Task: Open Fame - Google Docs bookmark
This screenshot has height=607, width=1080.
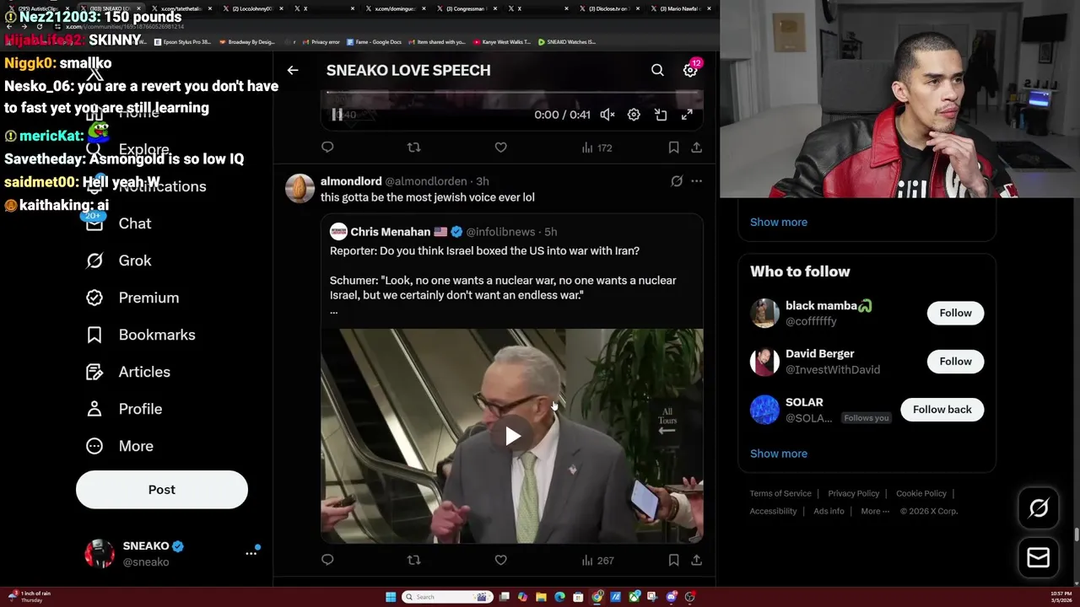Action: 374,41
